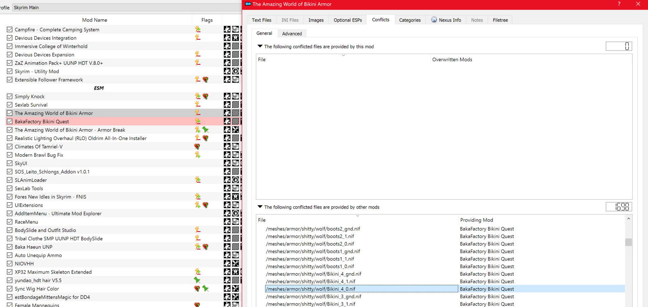
Task: Uncheck the Simply Knock mod checkbox
Action: [x=10, y=96]
